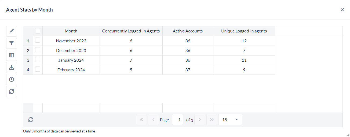The height and width of the screenshot is (137, 350).
Task: Close the Agent Stats by Month dialog
Action: tap(342, 10)
